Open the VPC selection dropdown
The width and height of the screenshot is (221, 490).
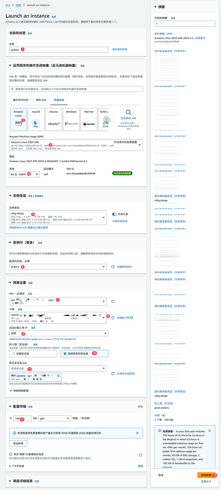[x=58, y=301]
